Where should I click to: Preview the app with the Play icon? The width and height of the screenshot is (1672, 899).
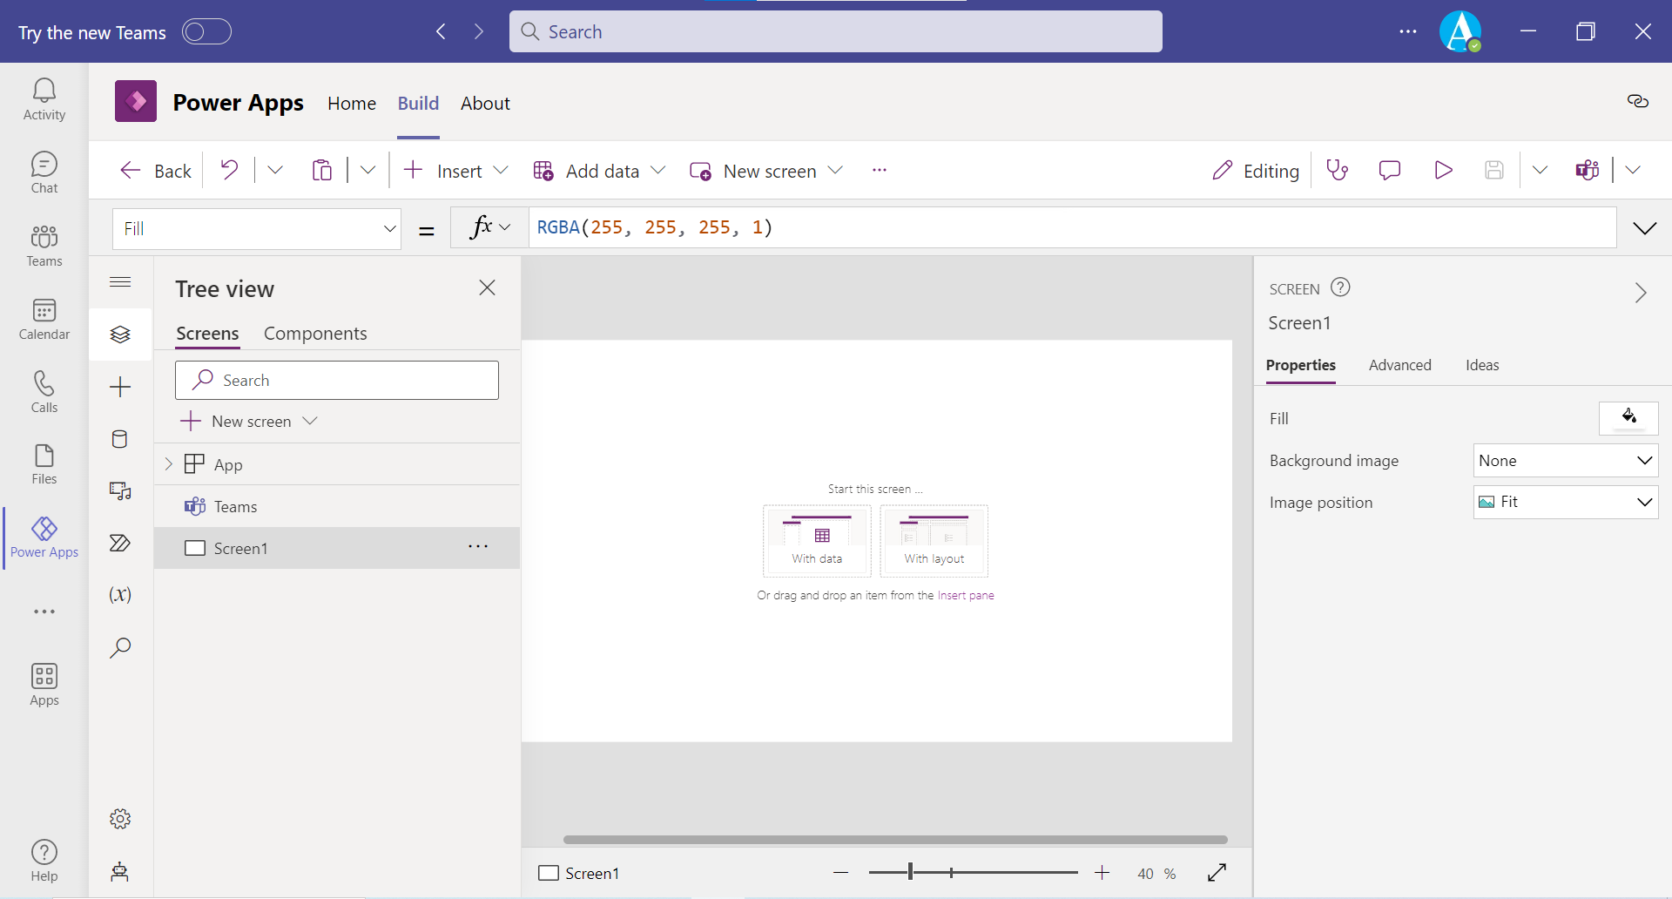(1442, 170)
